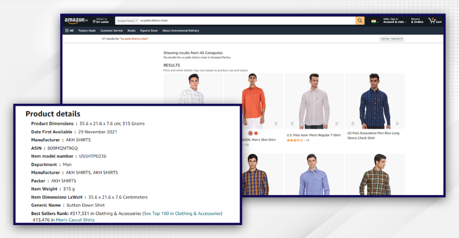
Task: Click next arrow on Blue Check Shirt card
Action: tap(397, 124)
